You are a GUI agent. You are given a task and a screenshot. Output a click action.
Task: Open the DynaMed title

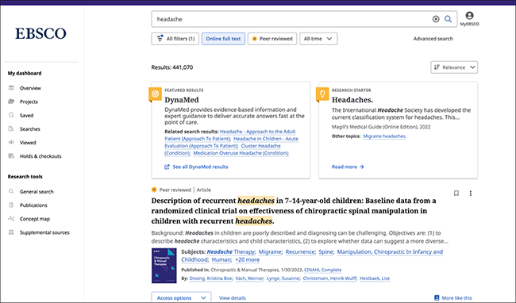[182, 100]
